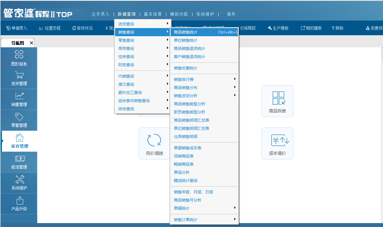This screenshot has height=227, width=383.
Task: Select 商品销售月分析 entry
Action: point(204,200)
